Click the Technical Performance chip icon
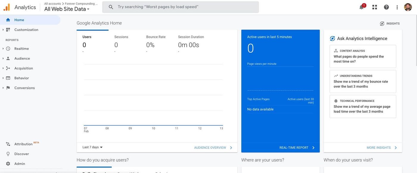The height and width of the screenshot is (173, 417). point(336,101)
